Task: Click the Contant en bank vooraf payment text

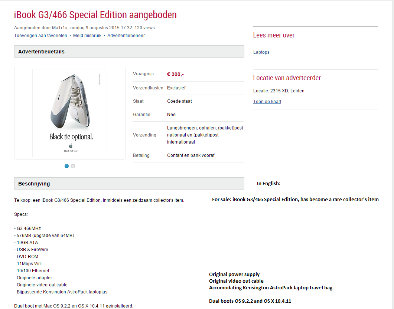Action: tap(191, 155)
